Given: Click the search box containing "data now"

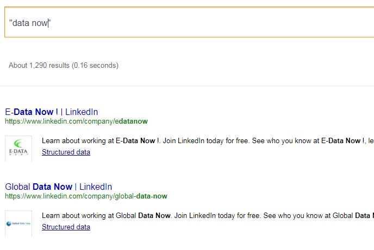Looking at the screenshot, I should (163, 23).
